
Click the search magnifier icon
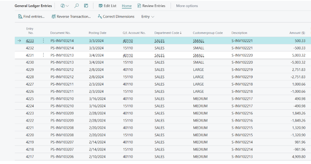(77, 6)
